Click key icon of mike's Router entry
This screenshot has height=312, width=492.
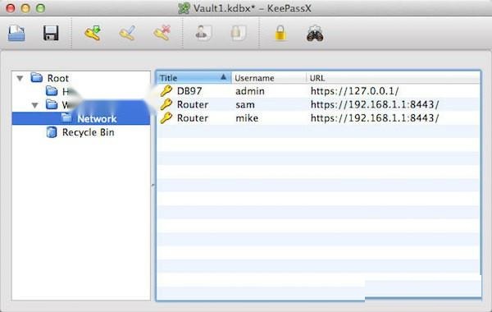tap(166, 118)
